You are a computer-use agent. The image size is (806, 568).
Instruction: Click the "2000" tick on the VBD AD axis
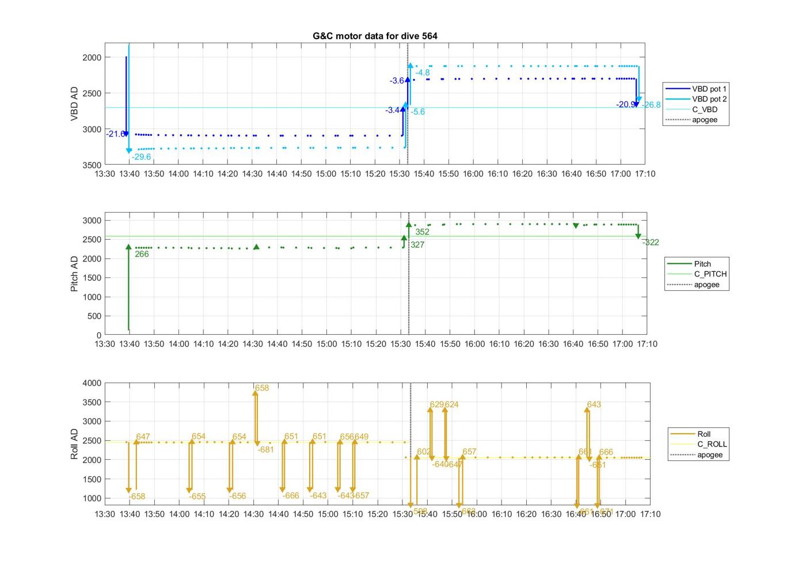pos(92,57)
